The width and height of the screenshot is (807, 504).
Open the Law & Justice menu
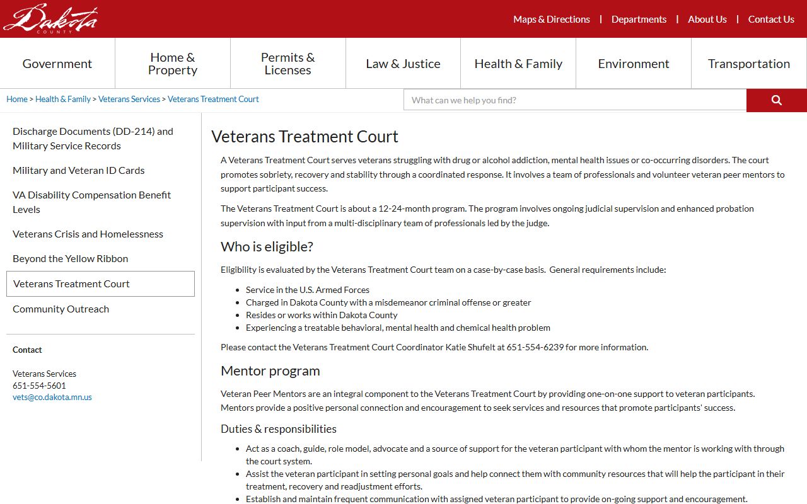point(403,63)
